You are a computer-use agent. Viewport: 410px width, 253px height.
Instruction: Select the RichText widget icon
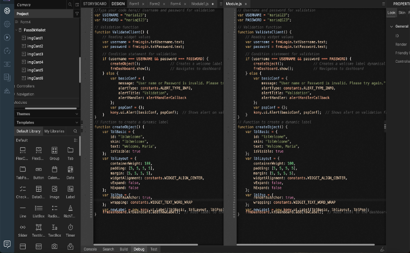click(x=71, y=208)
